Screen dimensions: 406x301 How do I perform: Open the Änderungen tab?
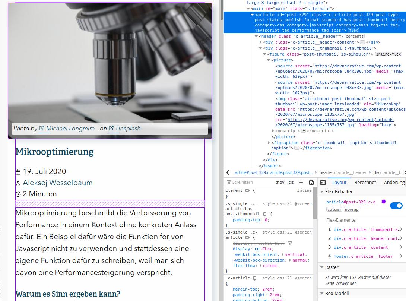coord(395,183)
